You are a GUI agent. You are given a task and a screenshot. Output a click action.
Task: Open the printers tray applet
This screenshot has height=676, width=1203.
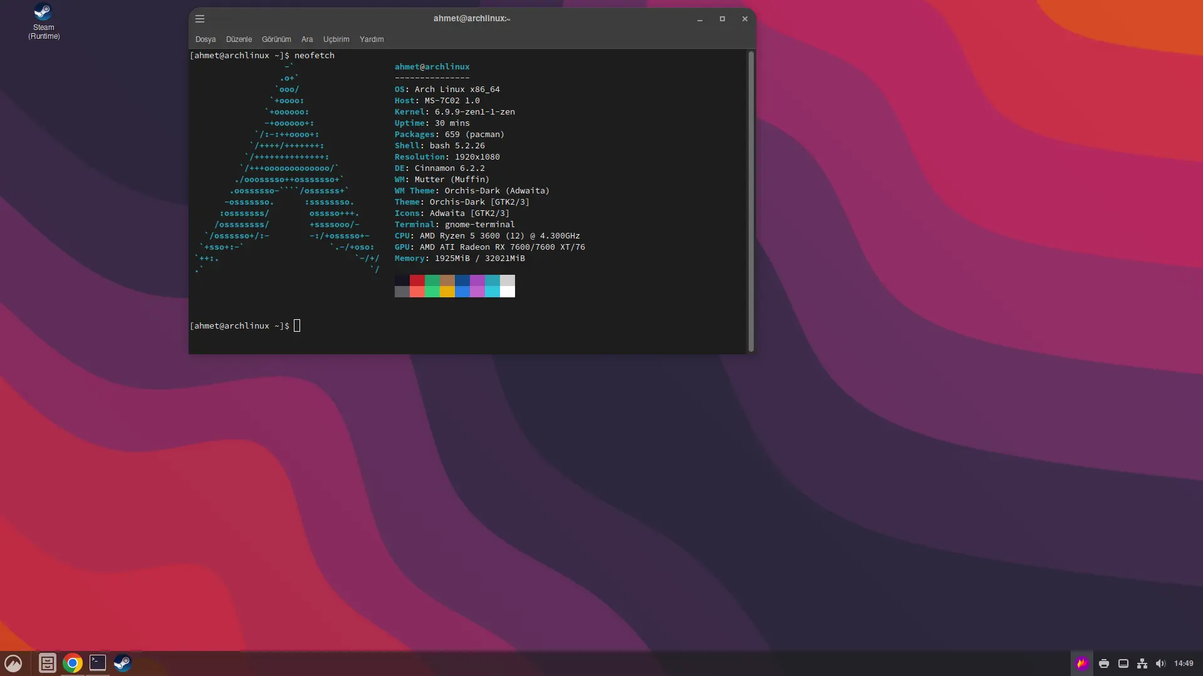[1104, 663]
